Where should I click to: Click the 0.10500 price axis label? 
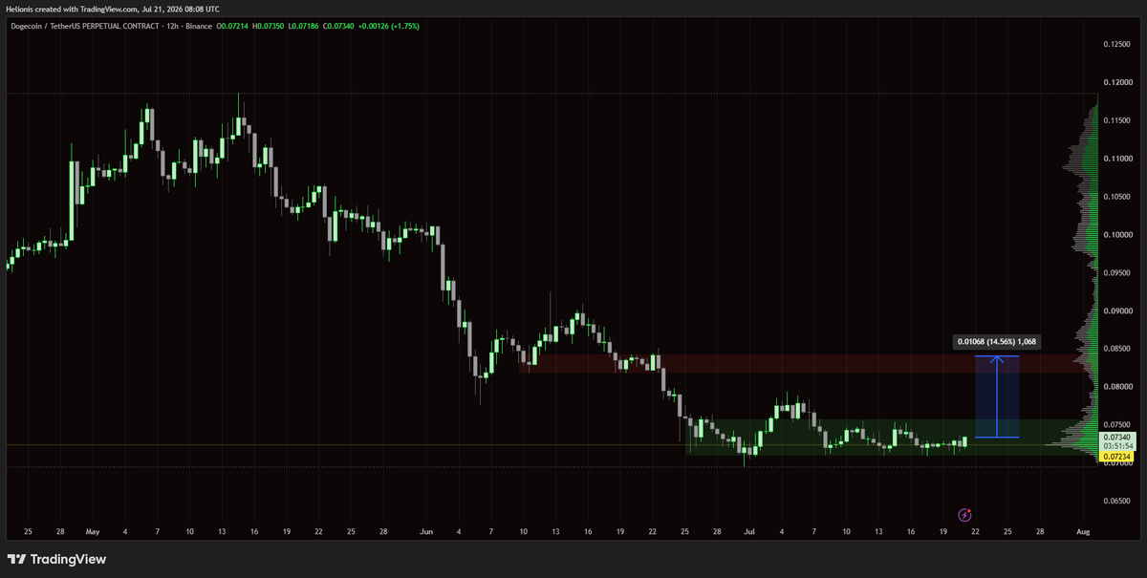tap(1117, 197)
